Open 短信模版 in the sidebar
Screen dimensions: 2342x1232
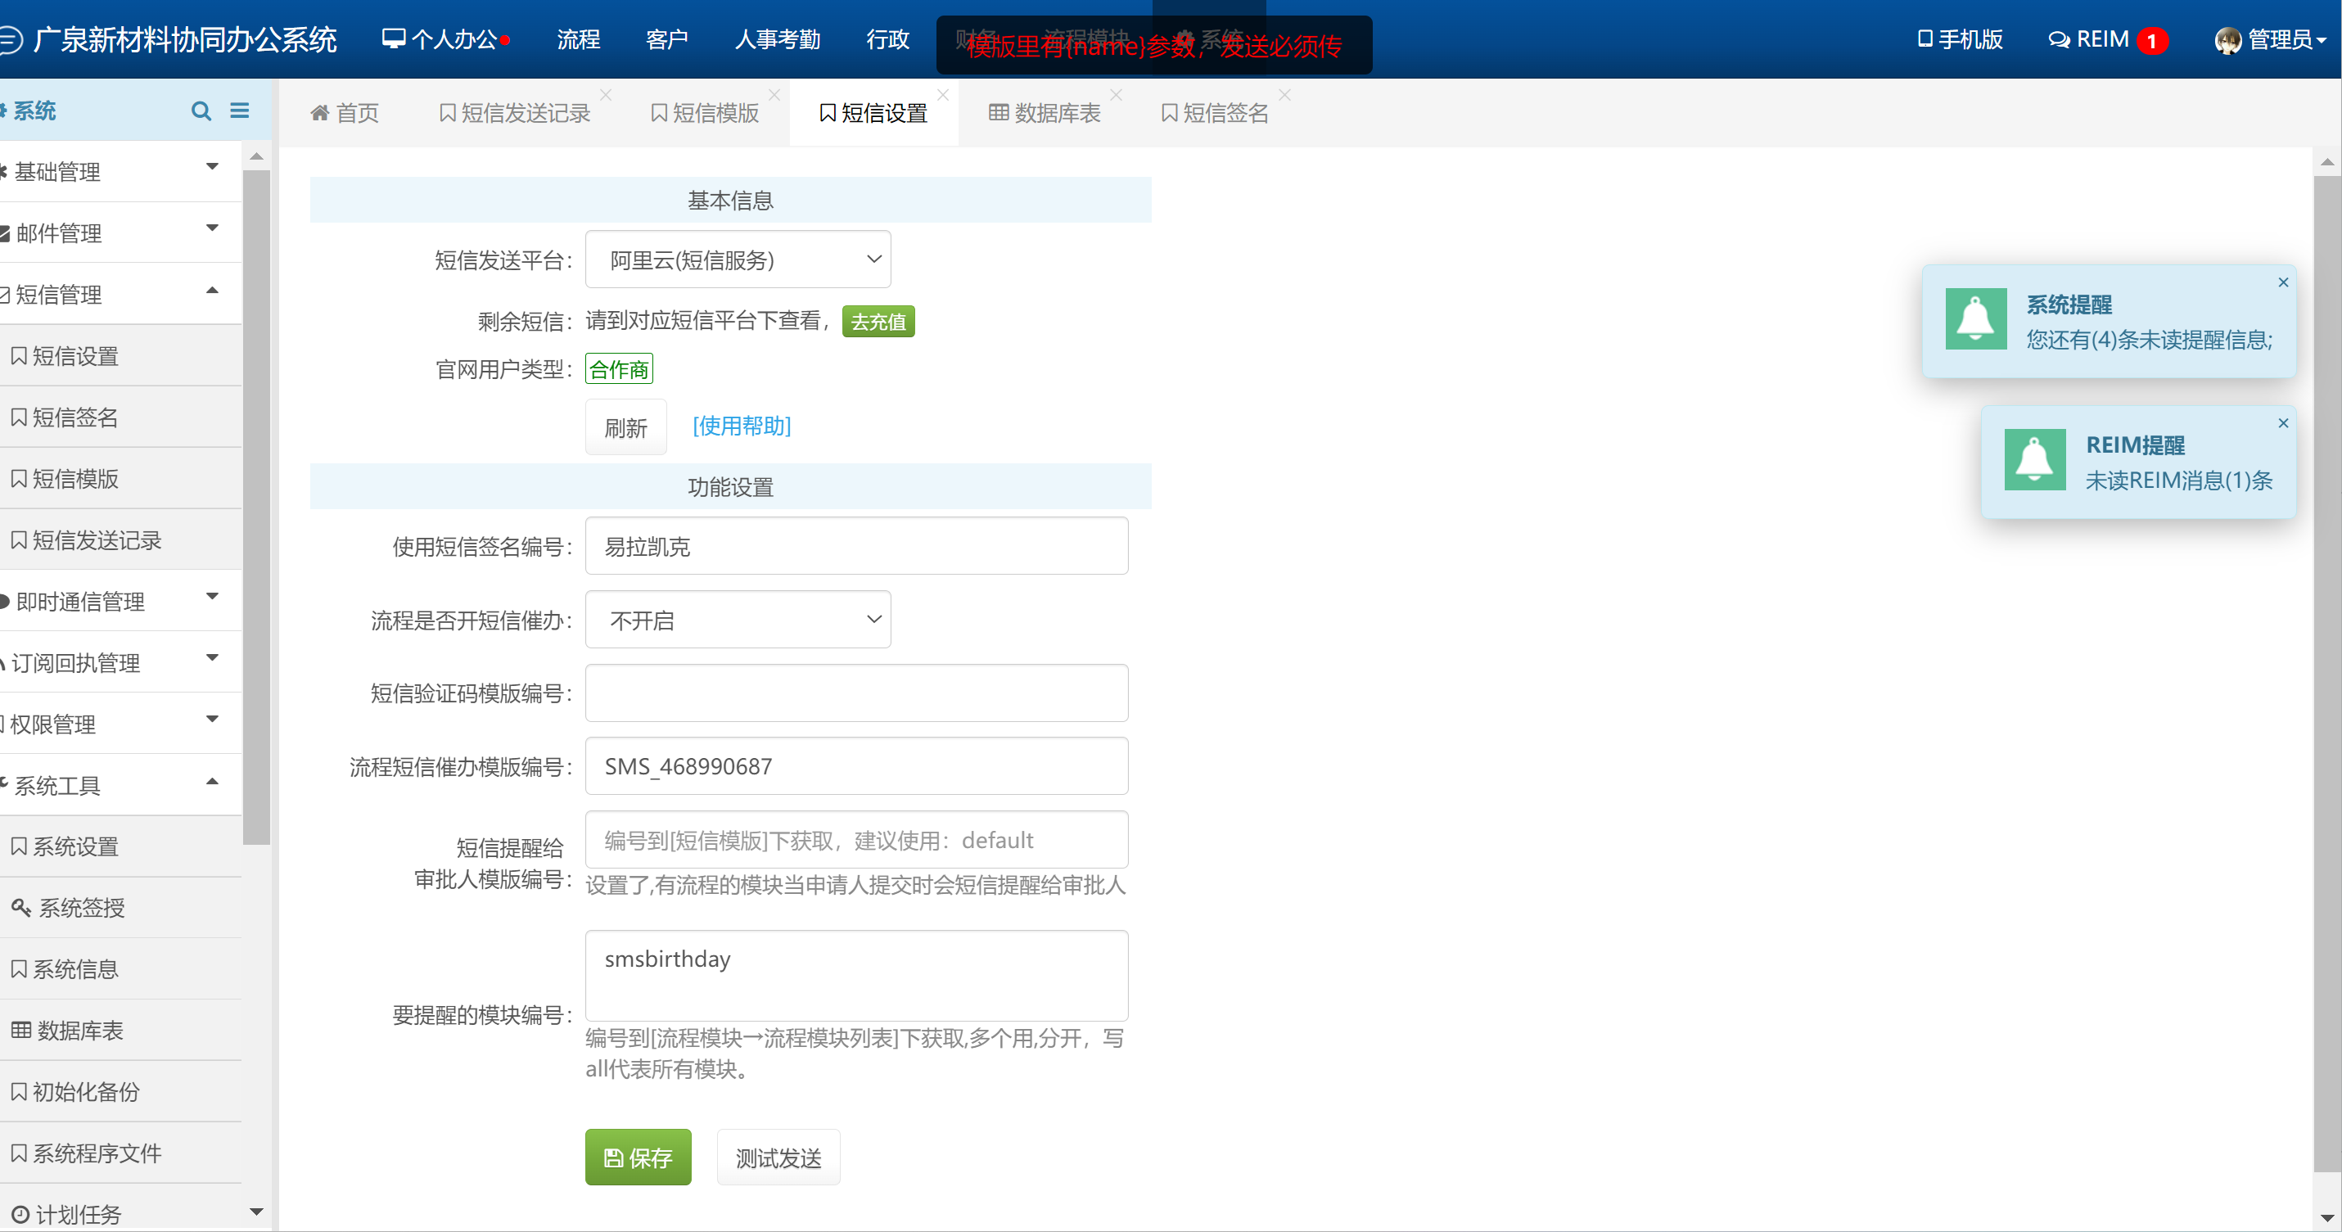[x=120, y=478]
